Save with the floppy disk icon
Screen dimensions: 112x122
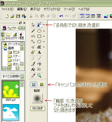pos(18,16)
